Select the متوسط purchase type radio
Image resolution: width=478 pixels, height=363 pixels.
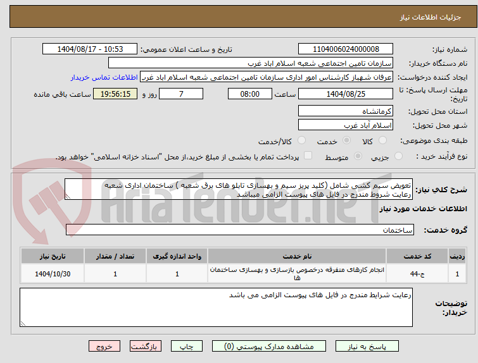point(358,156)
